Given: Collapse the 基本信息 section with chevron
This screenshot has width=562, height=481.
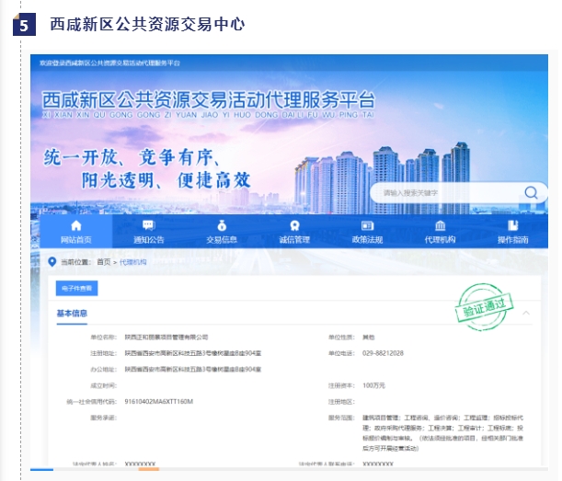Looking at the screenshot, I should coord(526,313).
